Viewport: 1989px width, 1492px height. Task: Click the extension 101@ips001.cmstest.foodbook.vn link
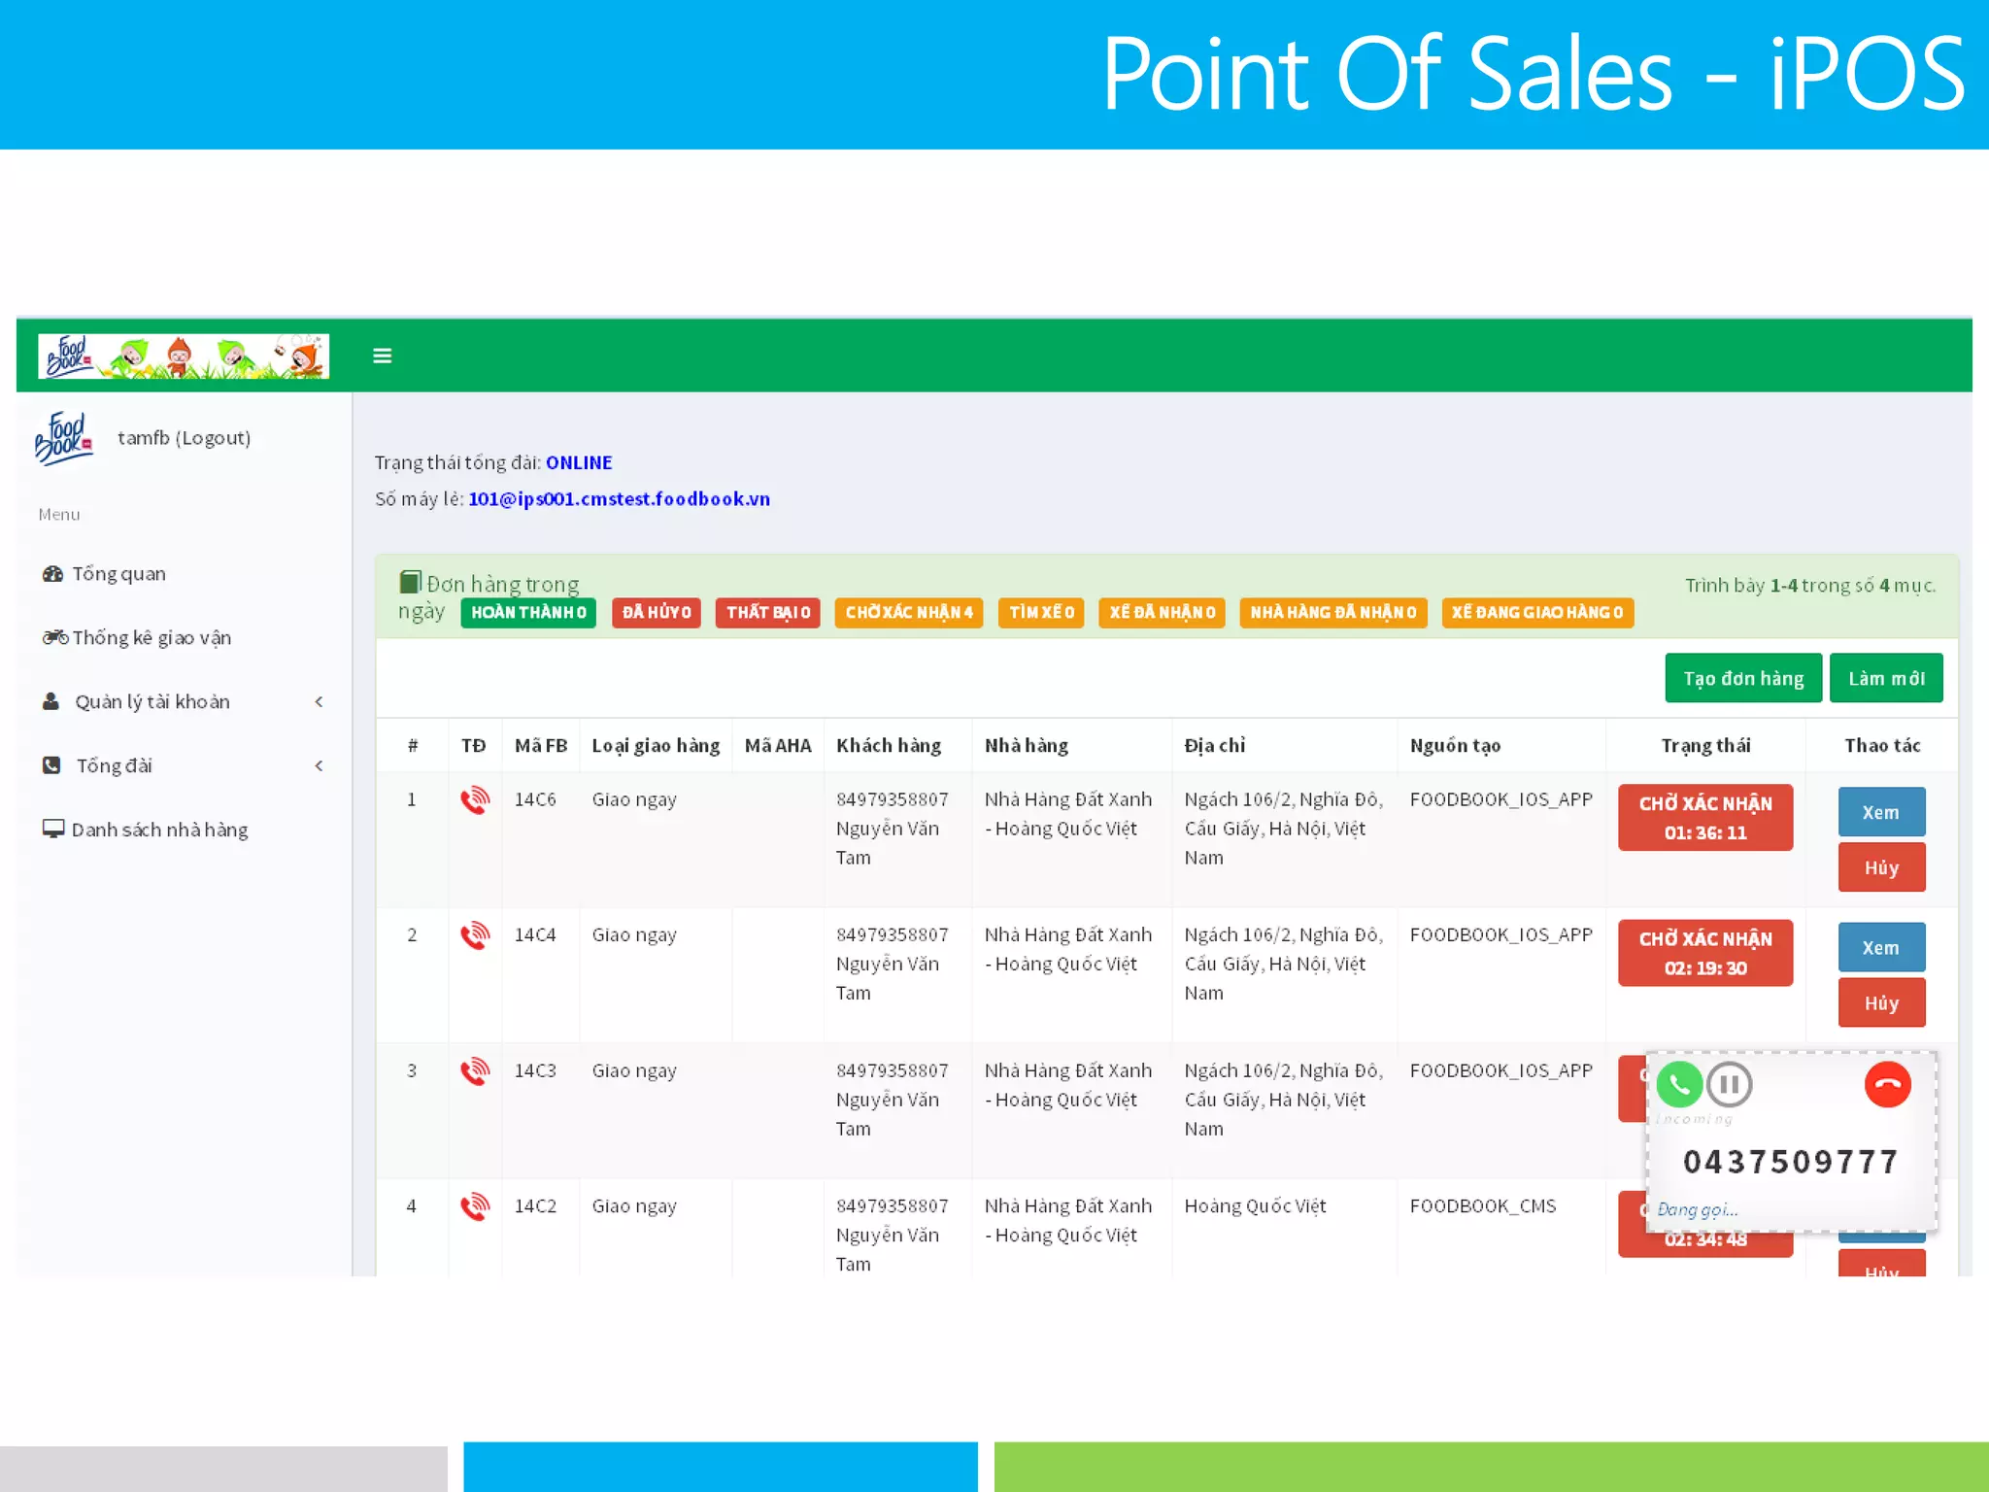point(619,499)
